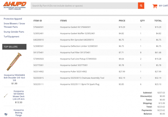Select the $23.10 Spark Plug total

[158, 84]
